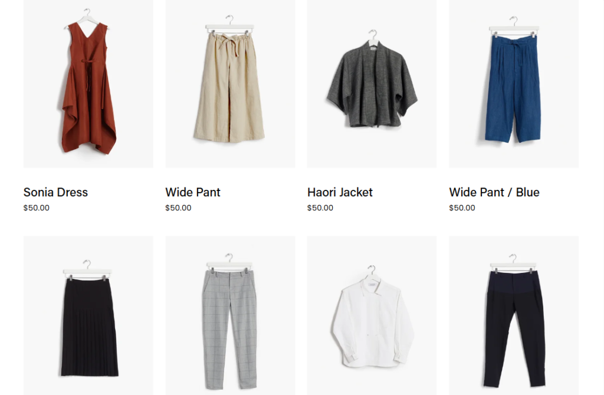Screen dimensions: 604x395
Task: Select the gray plaid trousers image
Action: [x=230, y=315]
